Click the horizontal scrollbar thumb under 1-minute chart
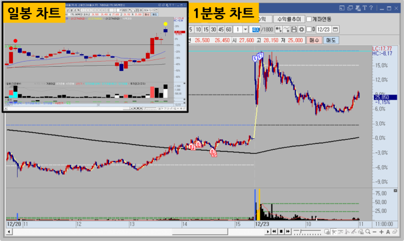The height and width of the screenshot is (241, 404). click(x=200, y=232)
